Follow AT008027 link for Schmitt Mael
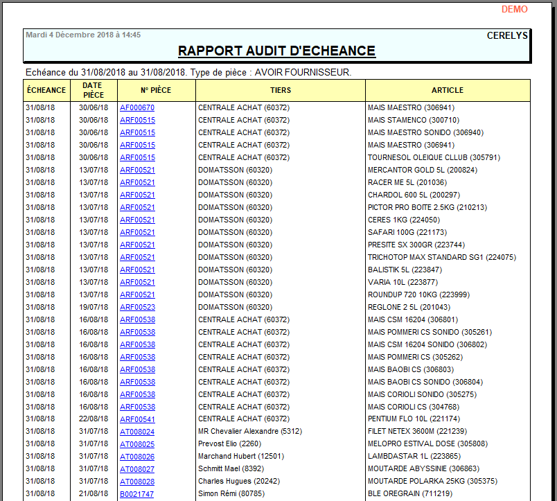557x501 pixels. (137, 469)
